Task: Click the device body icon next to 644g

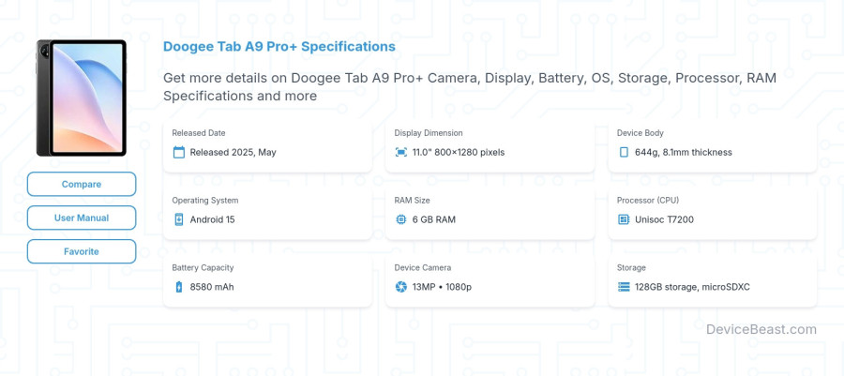Action: (x=624, y=152)
